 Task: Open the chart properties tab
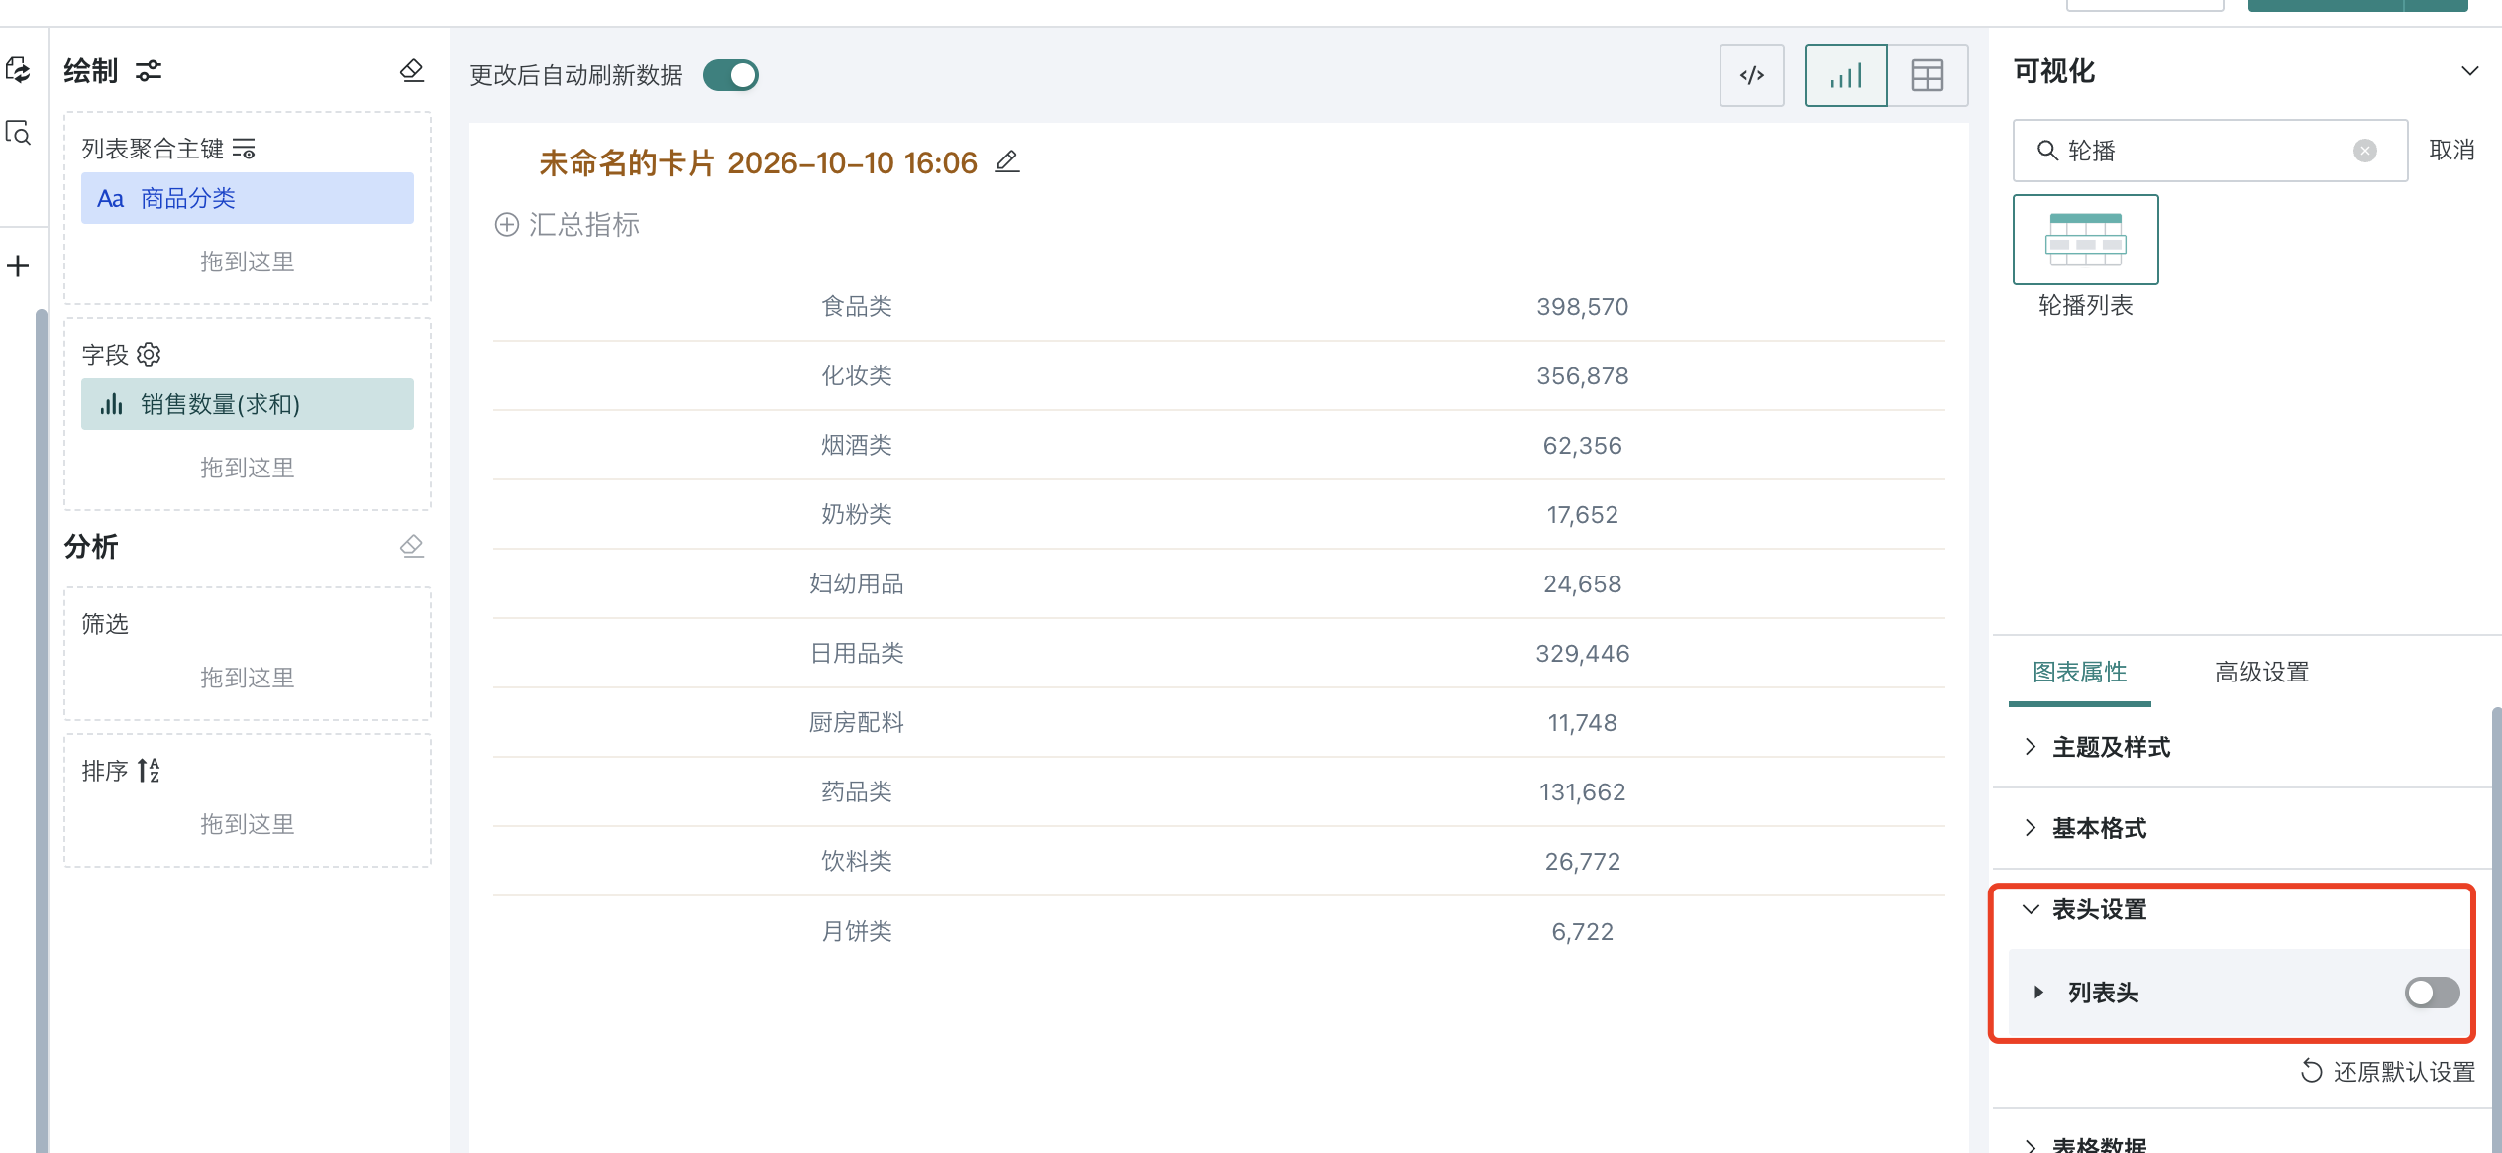click(x=2079, y=673)
